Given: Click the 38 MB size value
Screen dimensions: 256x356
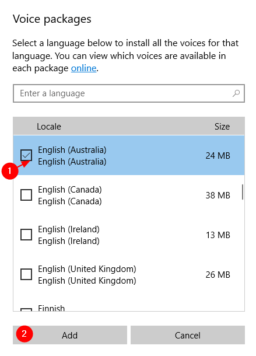Looking at the screenshot, I should point(218,196).
